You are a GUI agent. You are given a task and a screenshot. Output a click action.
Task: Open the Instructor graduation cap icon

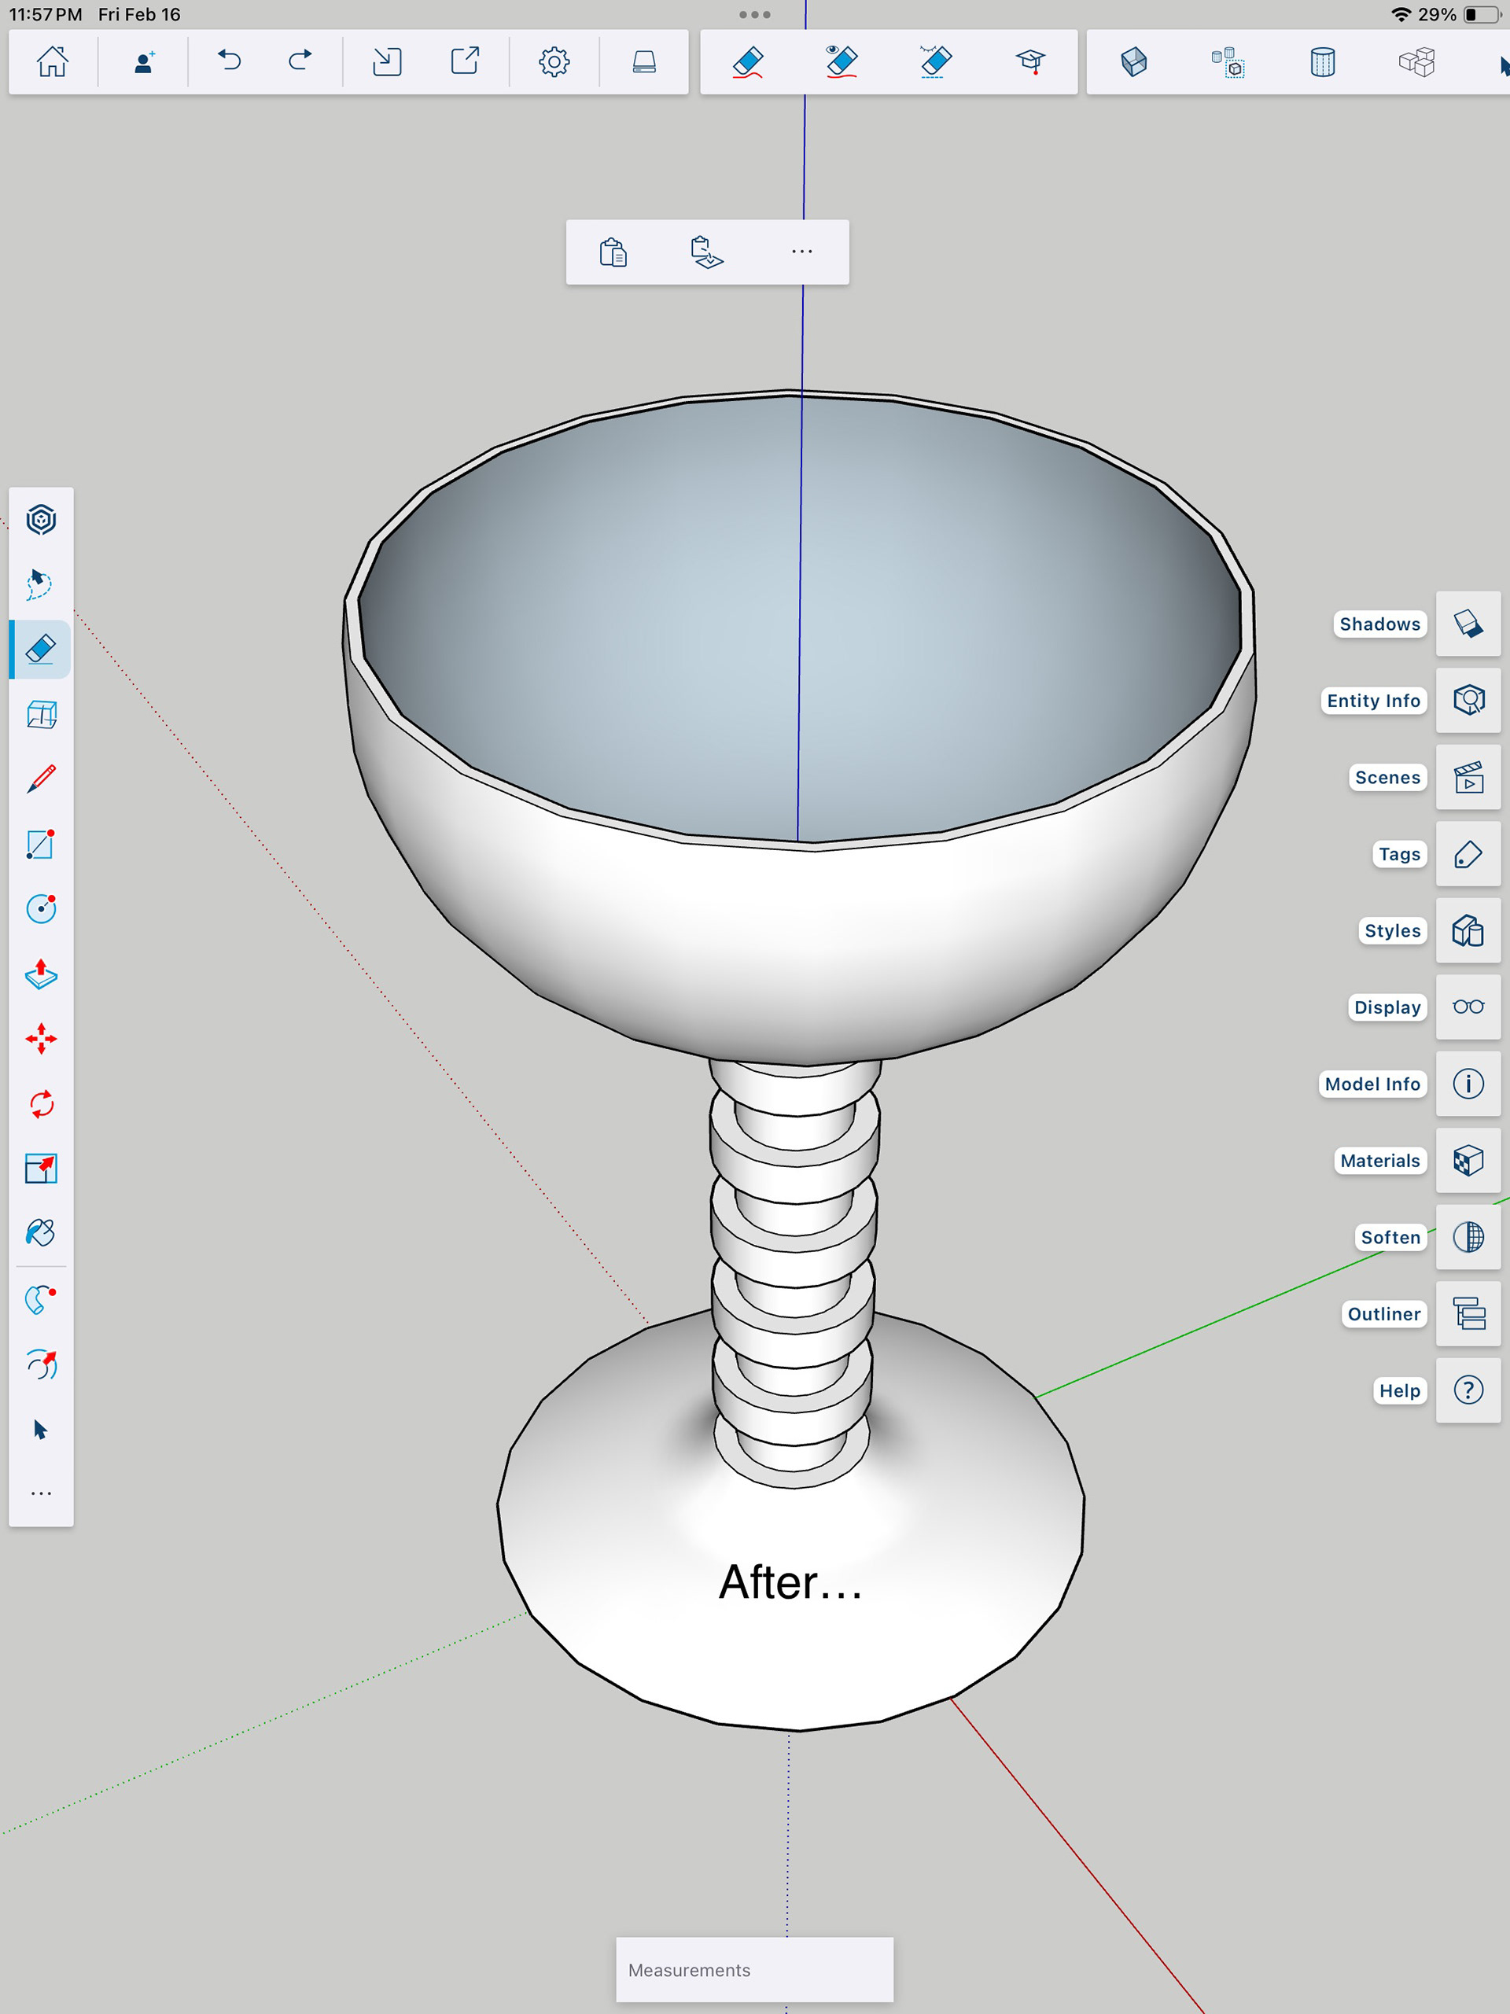[1030, 62]
